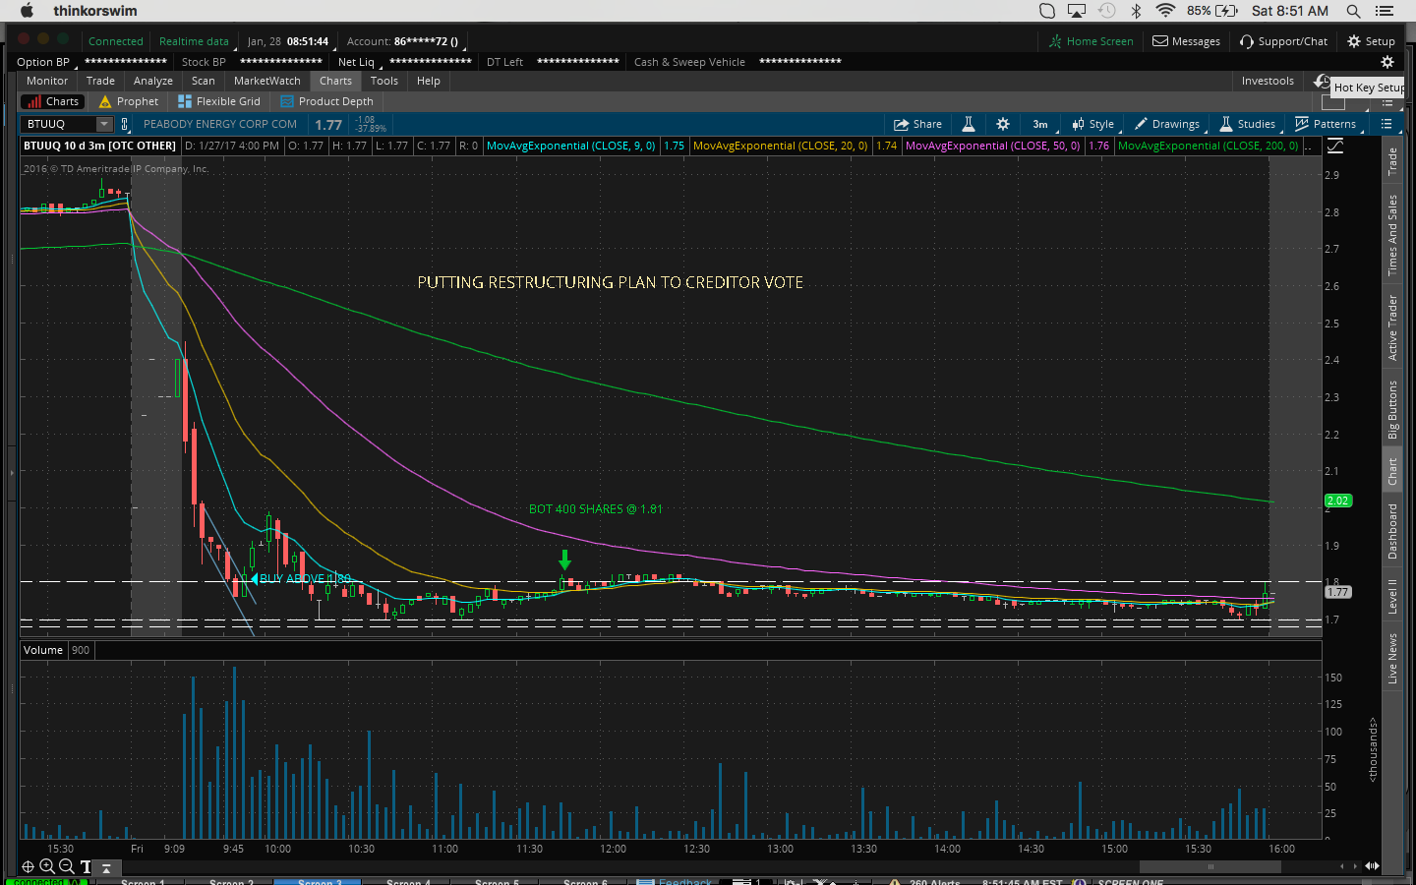This screenshot has height=885, width=1416.
Task: Click the Spotlight search icon in menu bar
Action: point(1353,11)
